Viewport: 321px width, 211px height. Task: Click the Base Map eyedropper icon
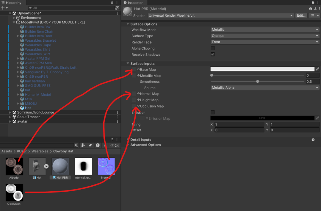[317, 69]
